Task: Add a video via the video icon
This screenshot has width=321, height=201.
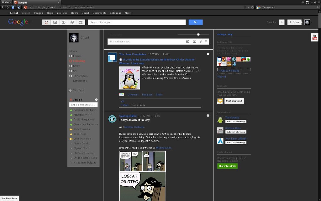Action: click(x=195, y=41)
